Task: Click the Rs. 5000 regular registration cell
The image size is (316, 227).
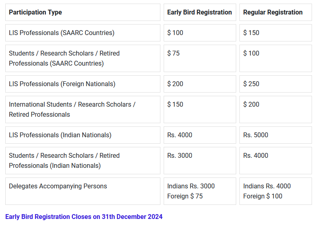Action: point(276,135)
